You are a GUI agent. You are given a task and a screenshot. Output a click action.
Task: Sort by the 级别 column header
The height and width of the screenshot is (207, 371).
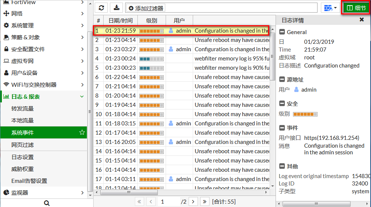[152, 20]
